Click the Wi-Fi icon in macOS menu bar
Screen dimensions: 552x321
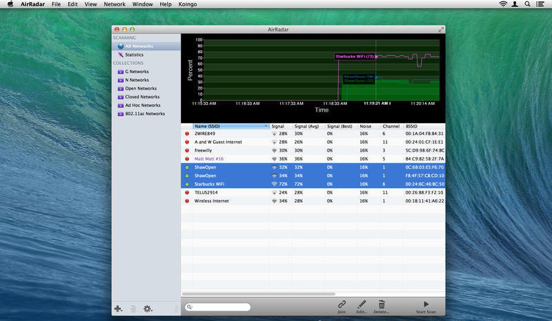coord(503,4)
